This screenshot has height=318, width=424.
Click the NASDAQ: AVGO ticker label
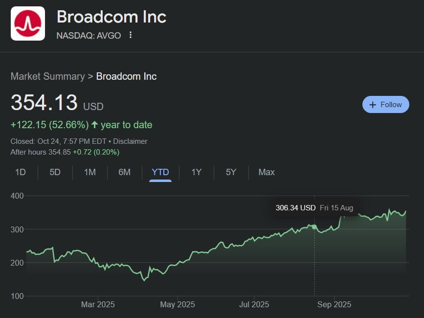89,36
